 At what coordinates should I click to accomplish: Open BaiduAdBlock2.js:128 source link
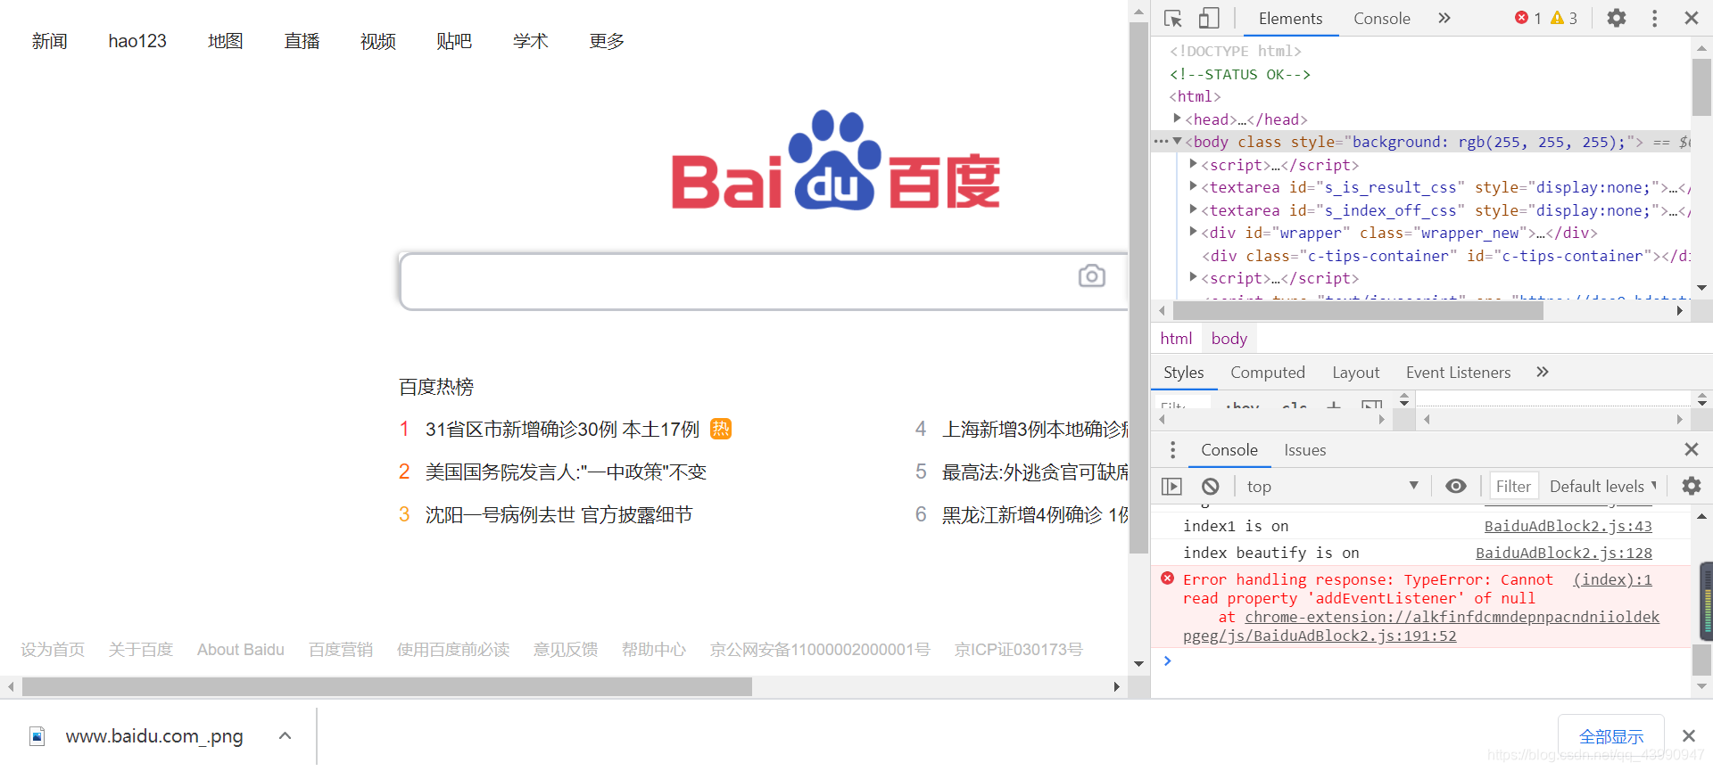1563,553
